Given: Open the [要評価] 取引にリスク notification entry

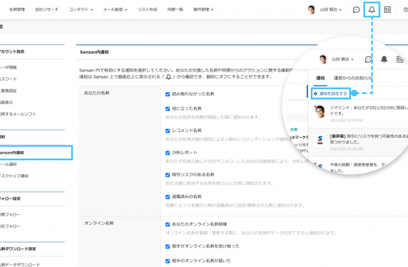Looking at the screenshot, I should pos(358,142).
